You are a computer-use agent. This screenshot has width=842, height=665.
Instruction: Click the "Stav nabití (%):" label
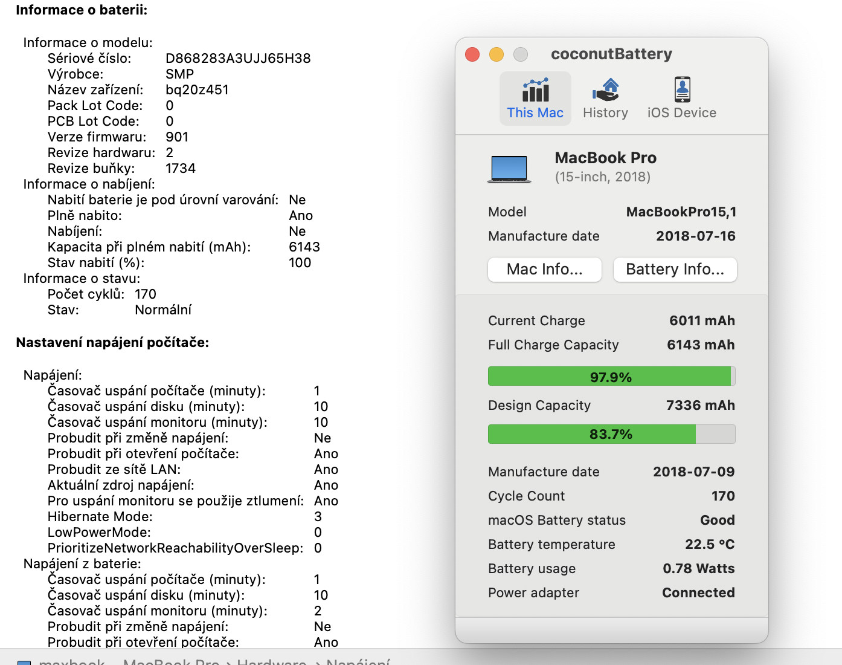click(x=96, y=262)
